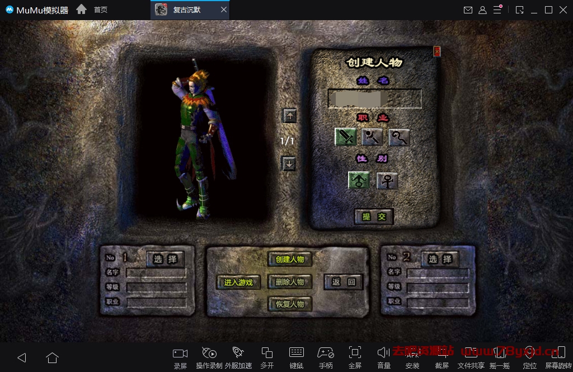Click the 1/1 page indicator
The image size is (573, 372).
(x=287, y=140)
